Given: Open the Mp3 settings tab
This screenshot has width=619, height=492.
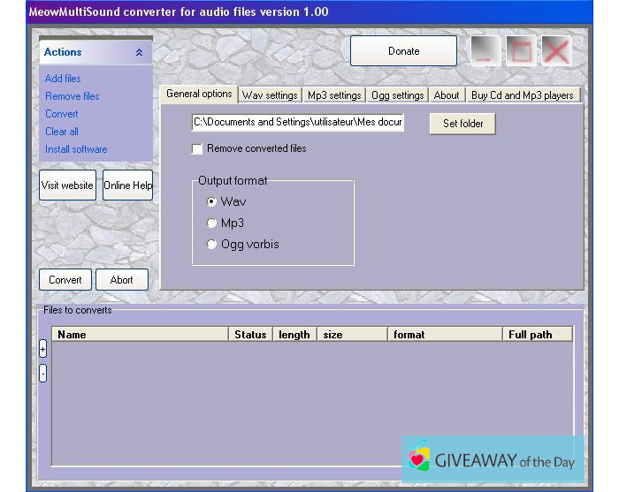Looking at the screenshot, I should [x=334, y=95].
